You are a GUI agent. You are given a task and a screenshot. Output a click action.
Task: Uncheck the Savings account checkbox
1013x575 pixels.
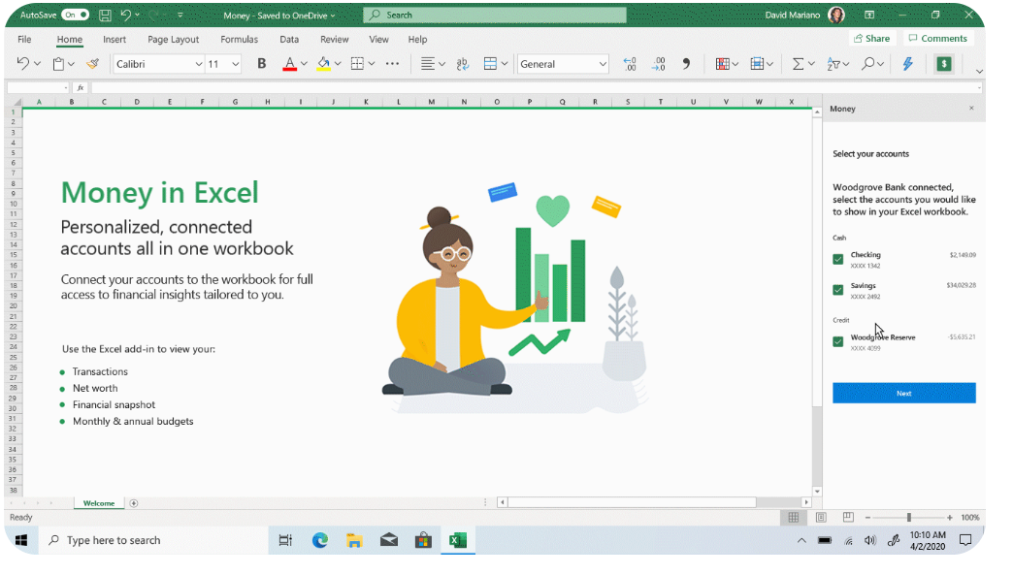click(837, 290)
